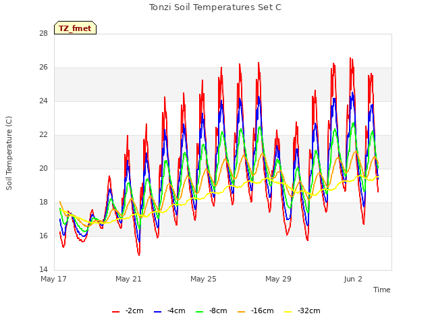
Task: Click the Time axis label
Action: [x=382, y=290]
